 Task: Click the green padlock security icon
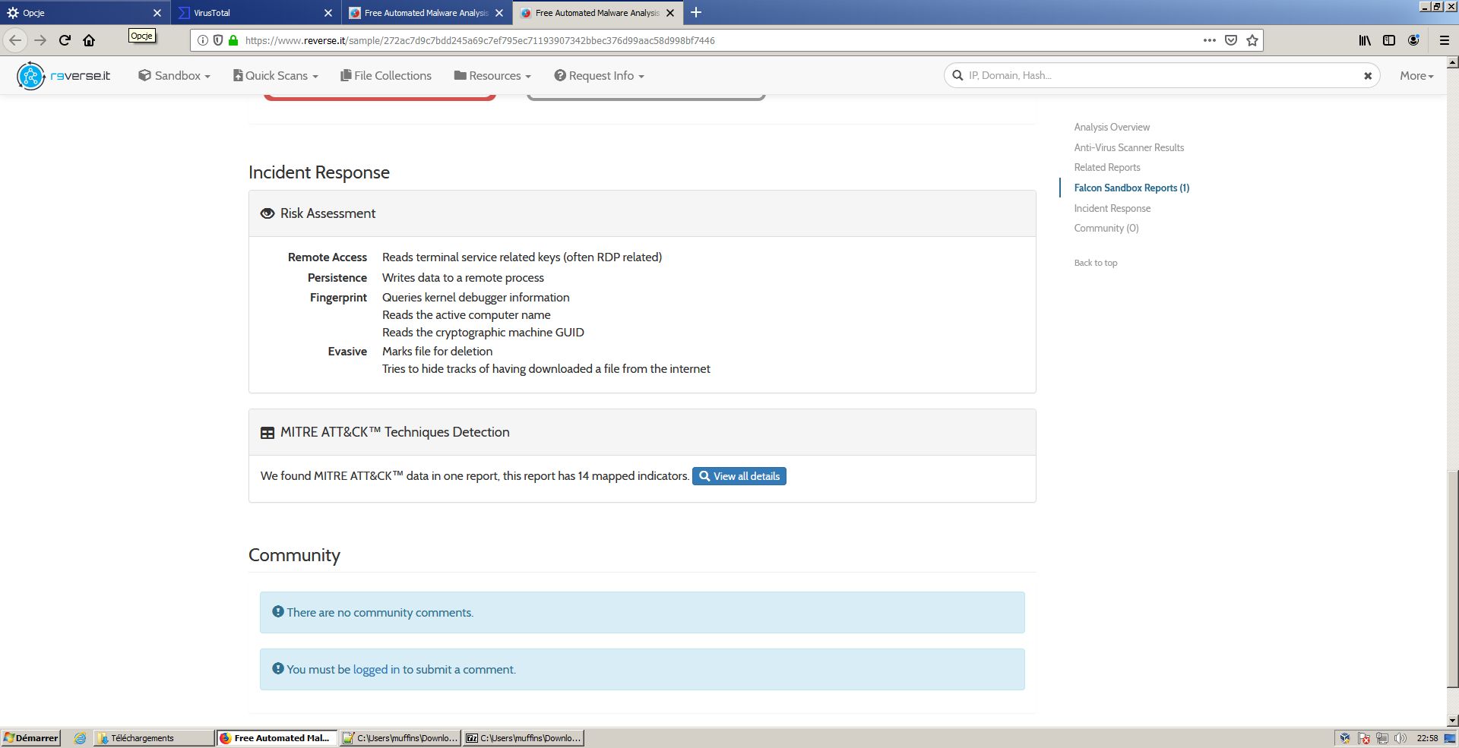point(233,40)
